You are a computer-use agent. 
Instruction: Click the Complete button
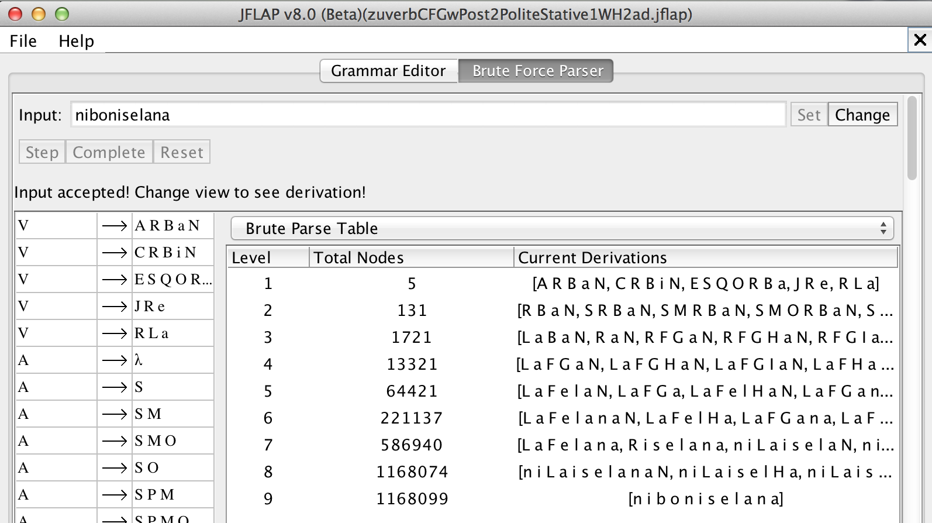tap(109, 152)
